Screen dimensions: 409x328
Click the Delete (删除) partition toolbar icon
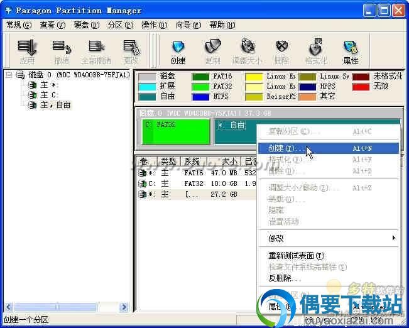tap(282, 47)
